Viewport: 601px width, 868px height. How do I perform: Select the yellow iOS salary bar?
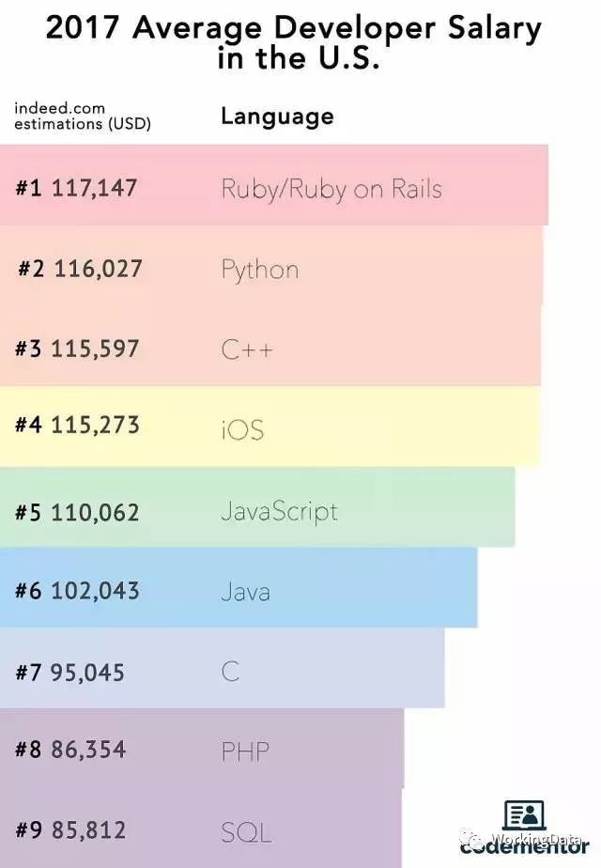[270, 426]
